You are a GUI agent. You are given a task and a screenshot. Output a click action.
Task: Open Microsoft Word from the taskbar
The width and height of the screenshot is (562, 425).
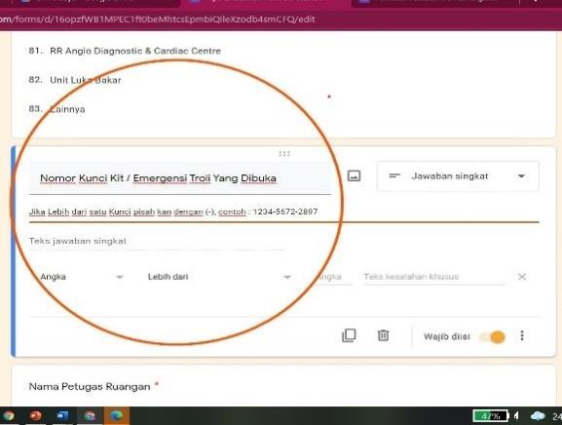coord(62,415)
